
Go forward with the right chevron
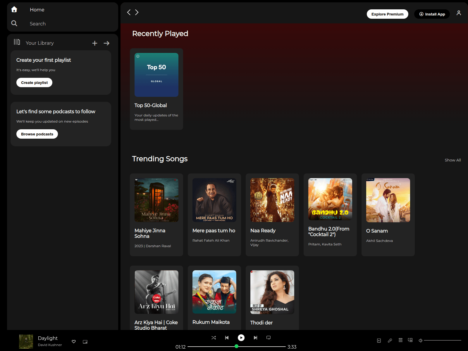[x=137, y=12]
